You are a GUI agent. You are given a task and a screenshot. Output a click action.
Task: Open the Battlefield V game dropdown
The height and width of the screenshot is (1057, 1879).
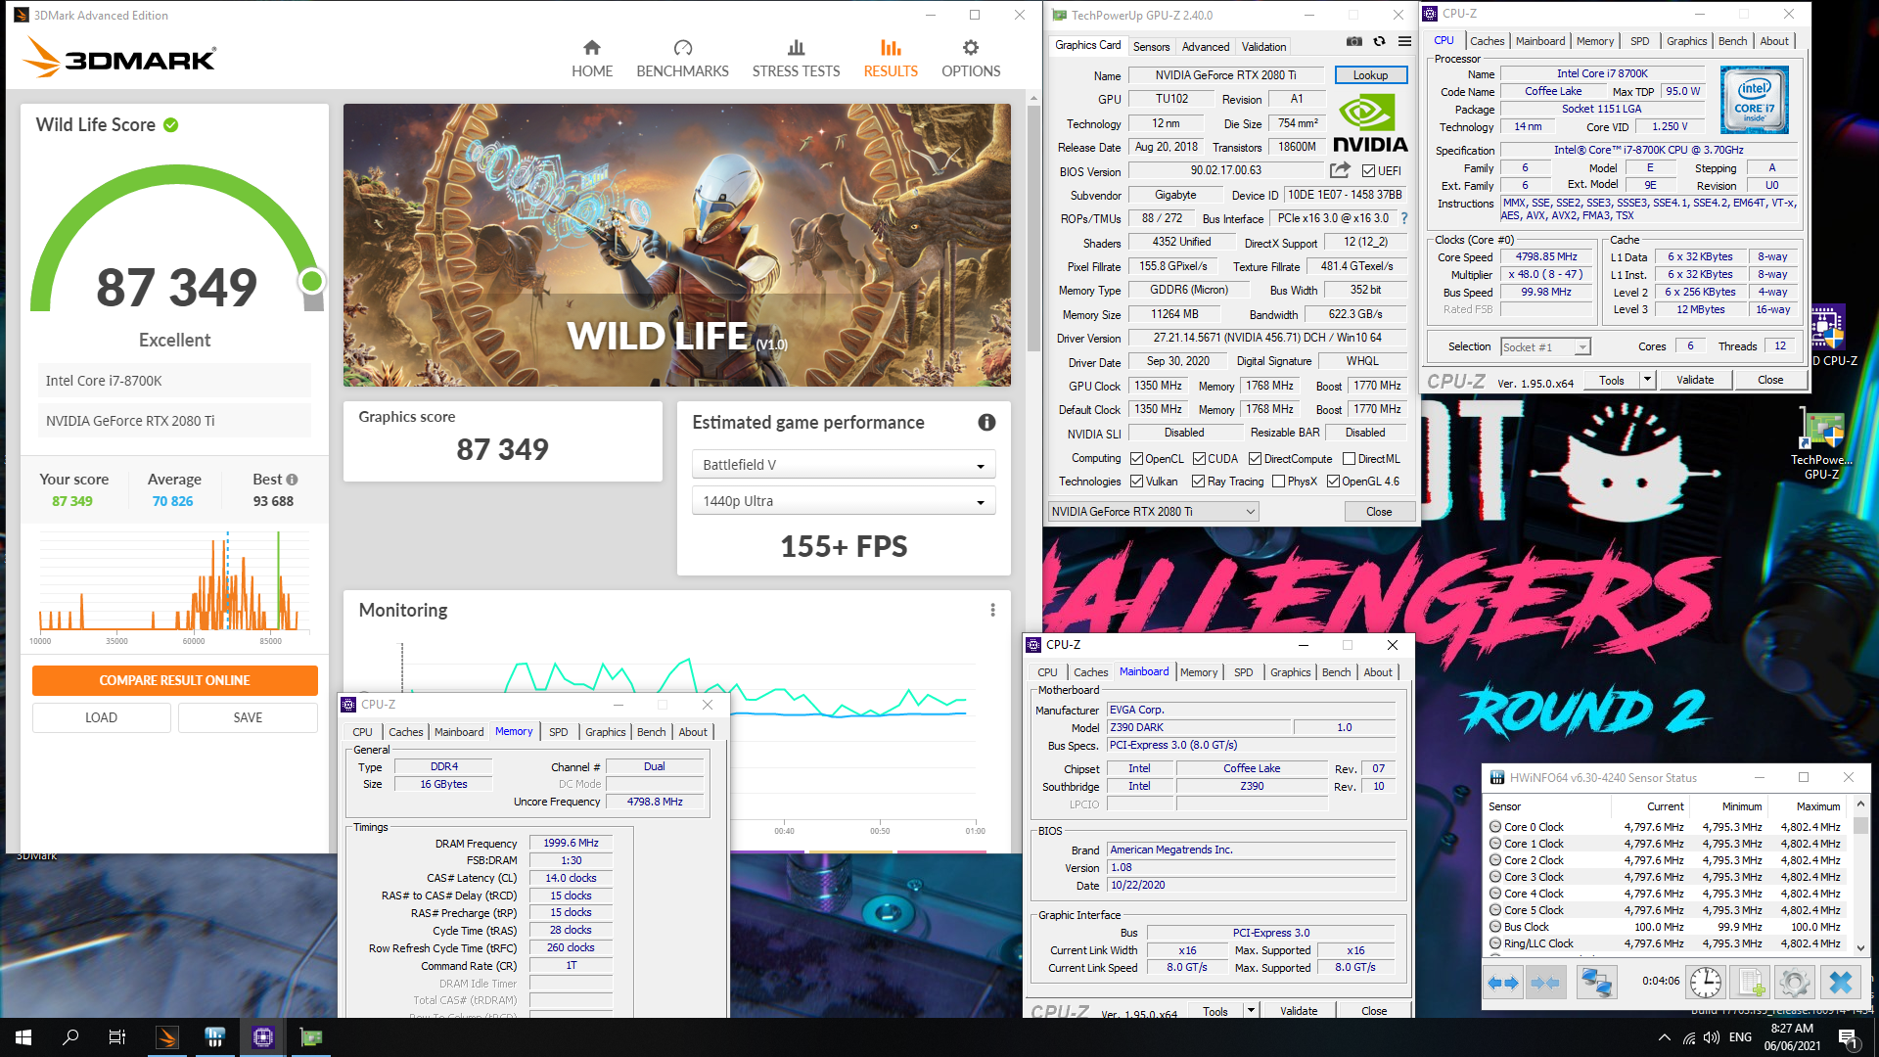click(844, 464)
